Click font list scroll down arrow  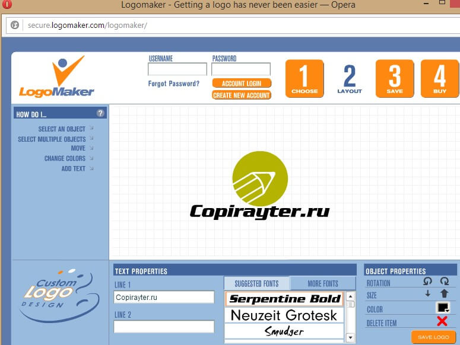pyautogui.click(x=350, y=338)
